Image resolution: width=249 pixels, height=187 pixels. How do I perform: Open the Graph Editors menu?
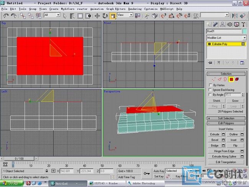coord(116,9)
